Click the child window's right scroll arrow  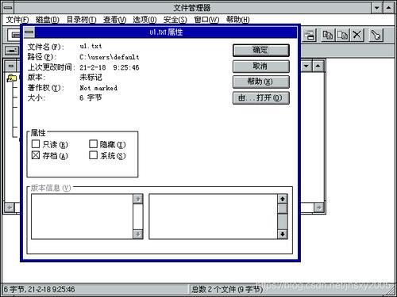tap(319, 208)
